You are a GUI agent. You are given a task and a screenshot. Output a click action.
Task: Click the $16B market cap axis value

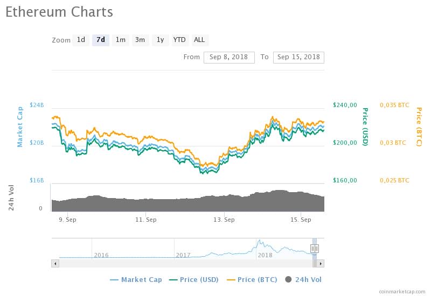click(37, 180)
